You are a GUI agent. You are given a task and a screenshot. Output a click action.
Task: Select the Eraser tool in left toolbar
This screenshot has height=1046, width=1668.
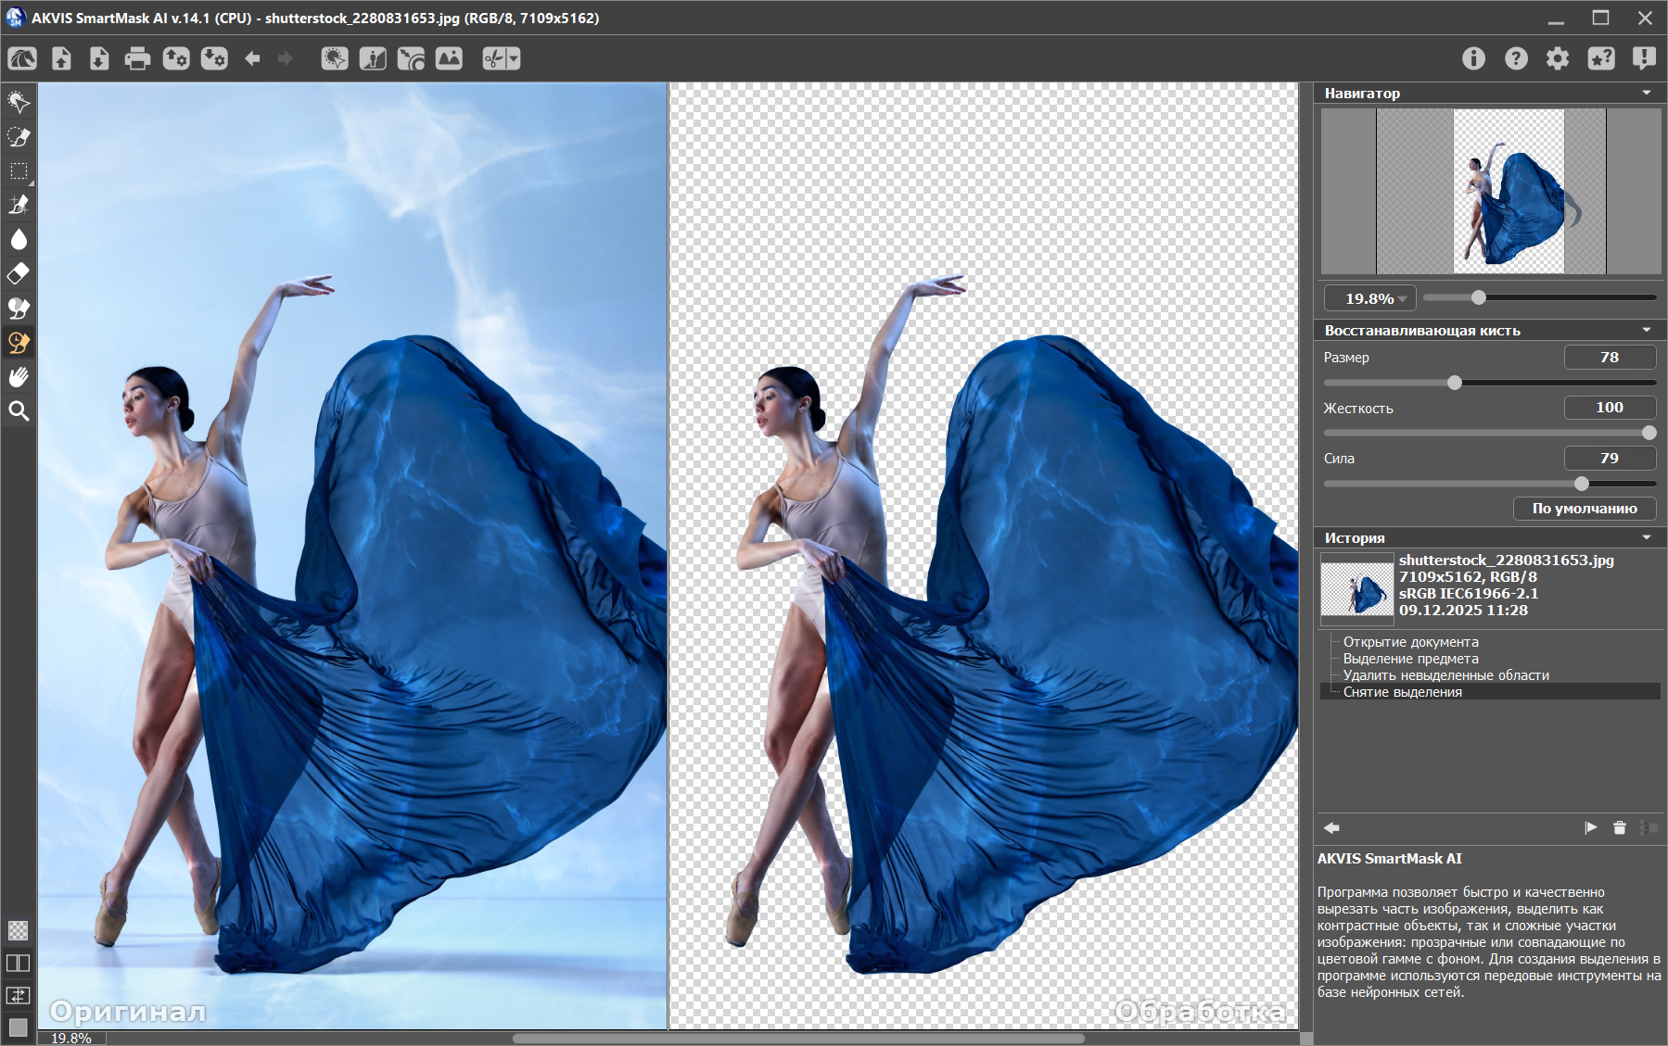click(x=19, y=273)
